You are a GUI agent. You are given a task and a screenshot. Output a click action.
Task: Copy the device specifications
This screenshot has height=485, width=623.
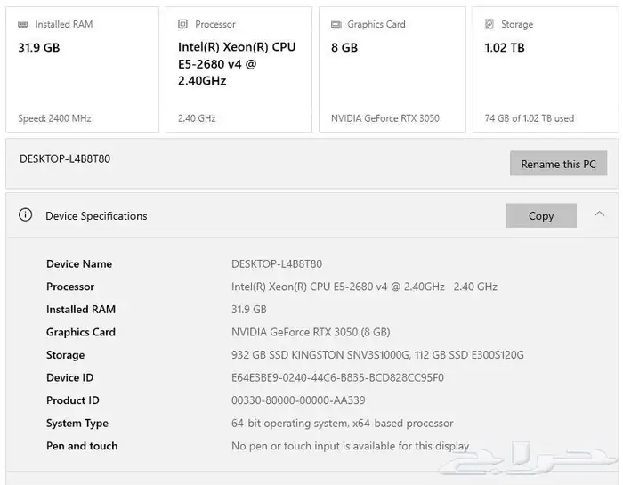(x=541, y=215)
